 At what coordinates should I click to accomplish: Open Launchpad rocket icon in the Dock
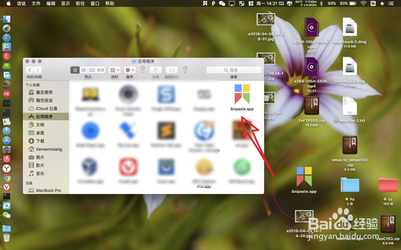click(x=6, y=28)
